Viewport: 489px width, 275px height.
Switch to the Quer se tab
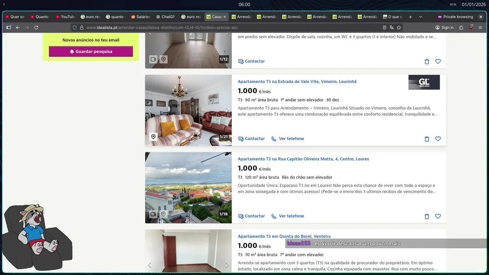pos(15,17)
